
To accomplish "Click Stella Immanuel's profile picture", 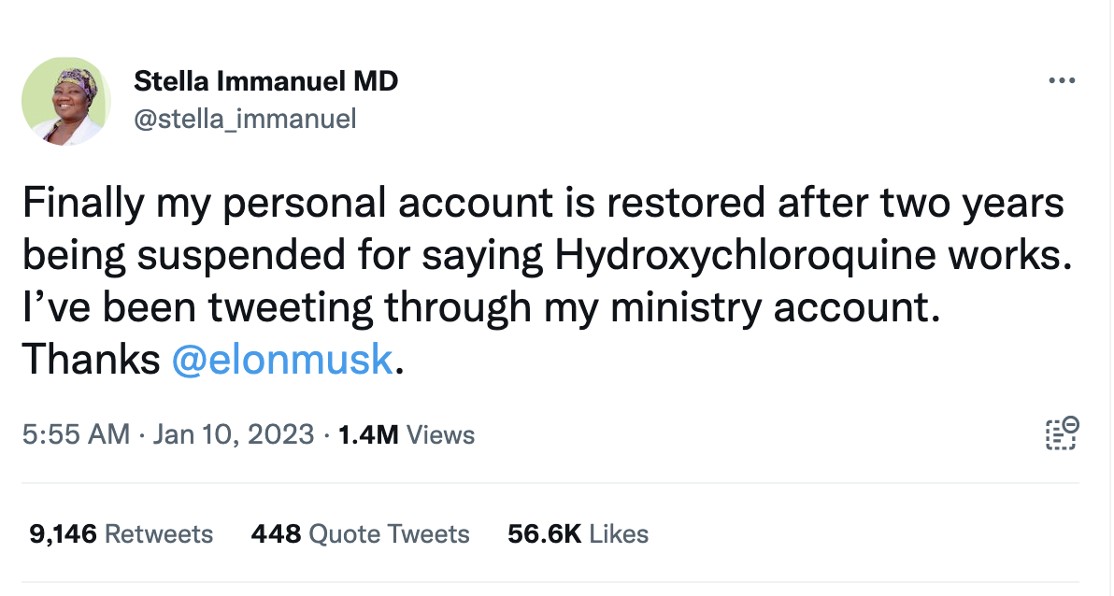I will pos(66,102).
